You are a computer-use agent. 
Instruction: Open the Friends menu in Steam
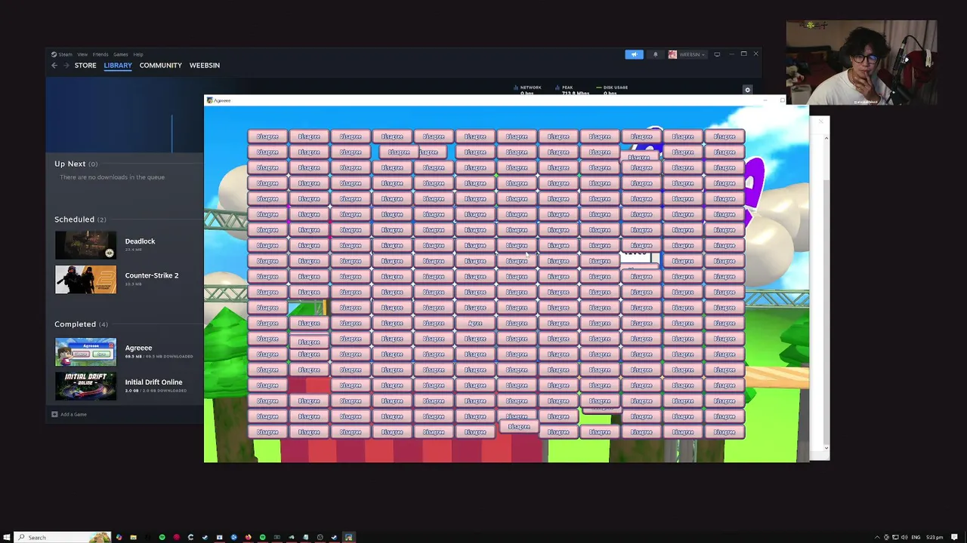click(x=100, y=54)
